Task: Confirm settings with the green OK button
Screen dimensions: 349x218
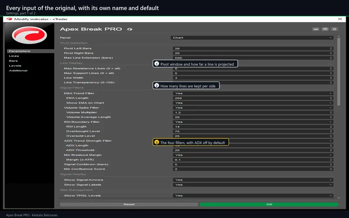Action: coord(269,204)
